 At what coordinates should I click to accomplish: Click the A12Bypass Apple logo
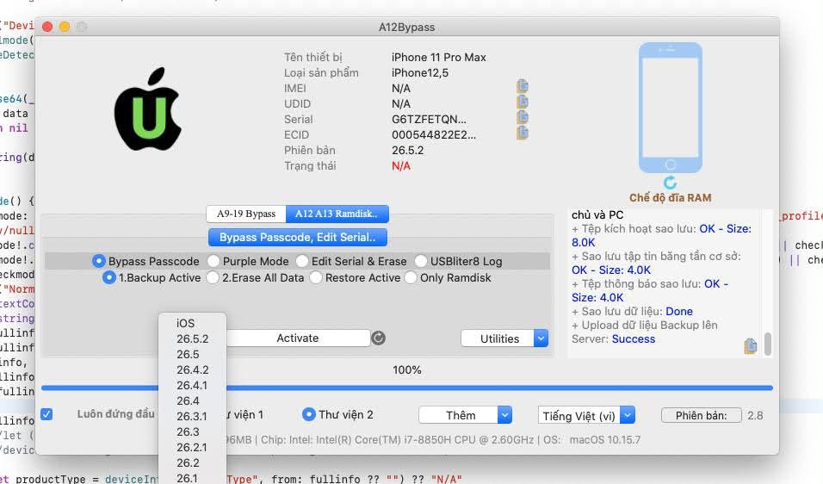click(148, 109)
